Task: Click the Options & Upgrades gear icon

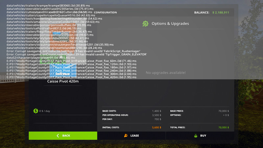Action: coord(145,24)
